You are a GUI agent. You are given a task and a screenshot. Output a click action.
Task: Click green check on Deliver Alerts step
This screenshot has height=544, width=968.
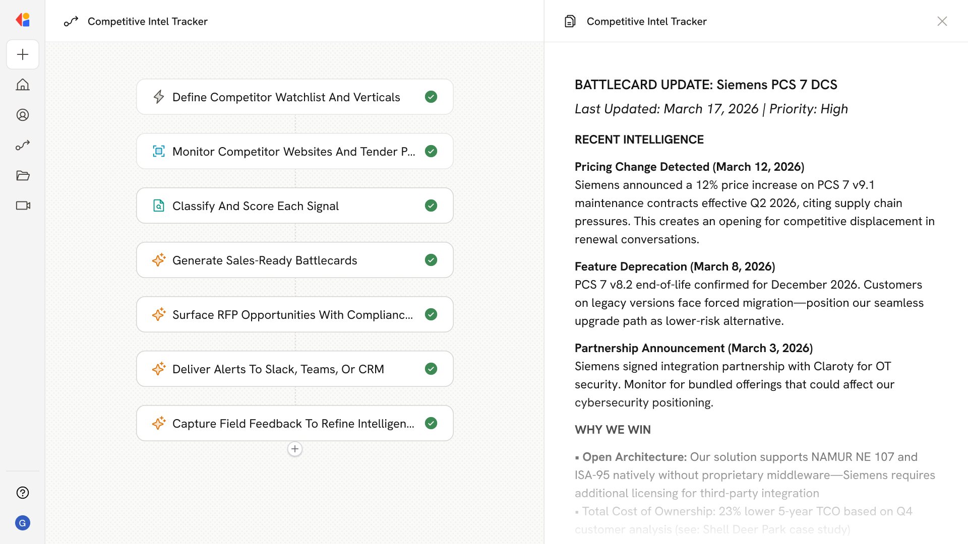(x=431, y=369)
